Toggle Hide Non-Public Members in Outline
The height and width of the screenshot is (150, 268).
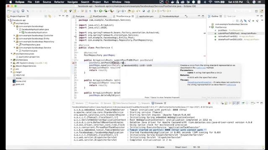click(x=253, y=21)
